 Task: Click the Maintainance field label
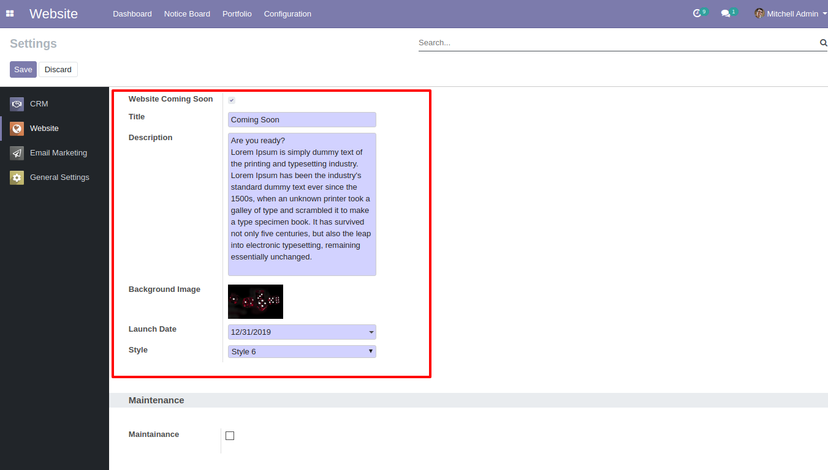154,435
